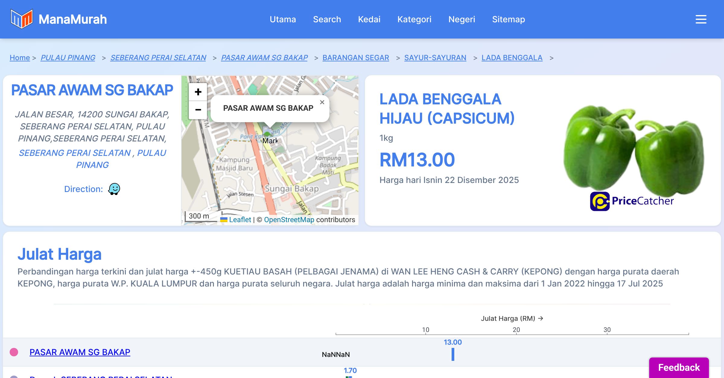Viewport: 724px width, 378px height.
Task: Zoom in on the map
Action: pos(198,92)
